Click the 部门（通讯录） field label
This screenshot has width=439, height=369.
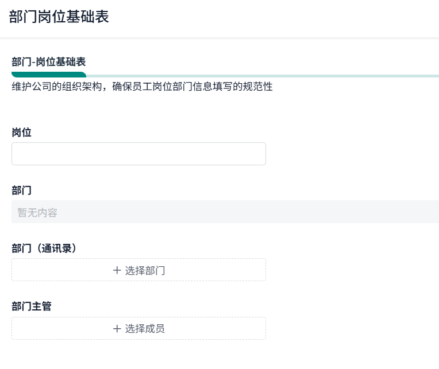44,248
